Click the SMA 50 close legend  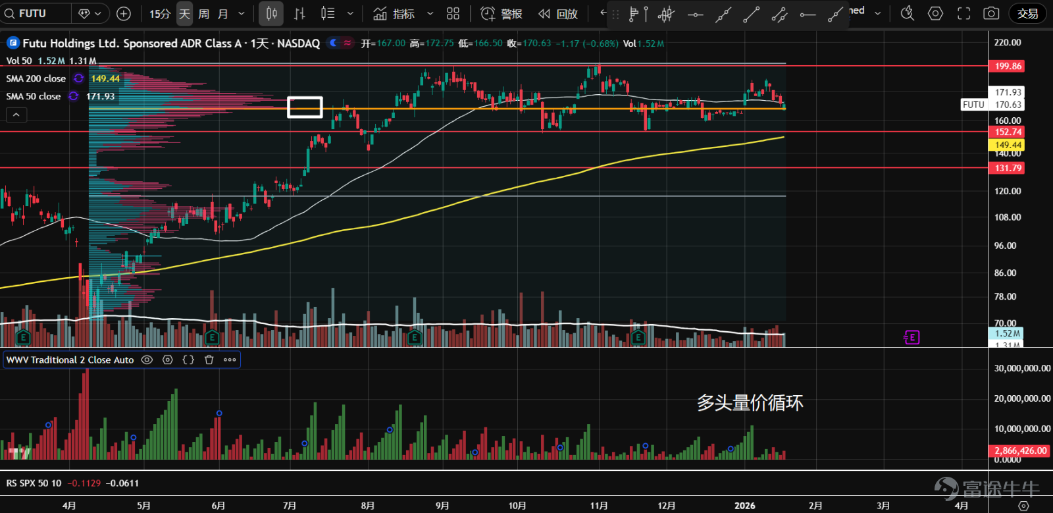(x=34, y=96)
